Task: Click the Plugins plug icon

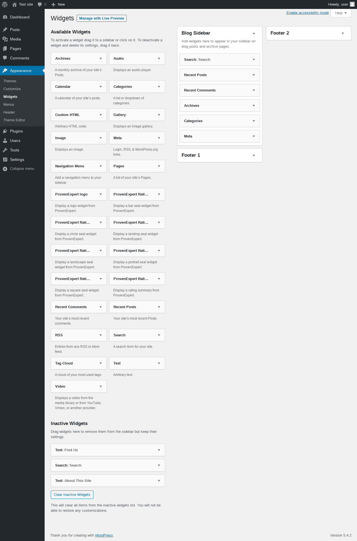Action: click(5, 131)
